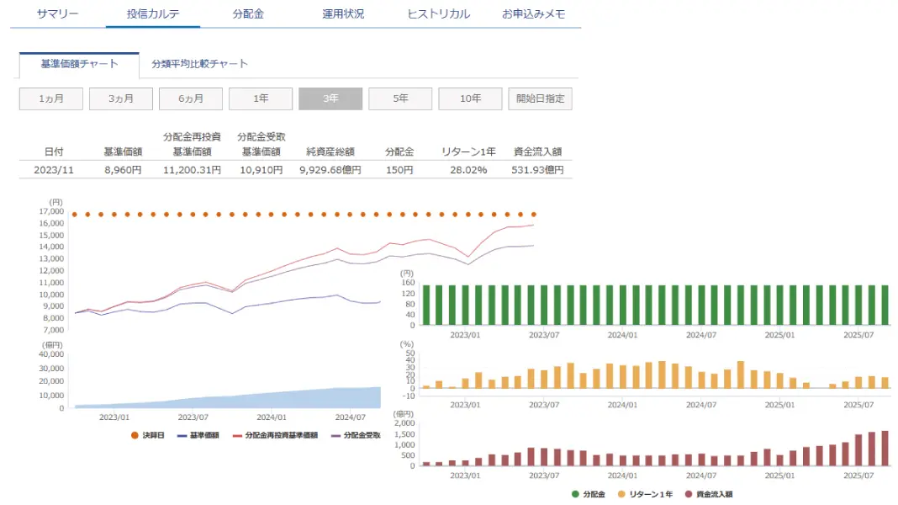Choose the 10年 period button

point(470,98)
